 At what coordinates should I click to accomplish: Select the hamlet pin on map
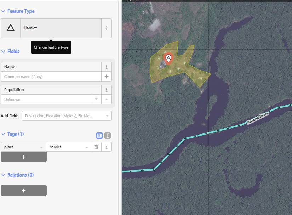168,58
